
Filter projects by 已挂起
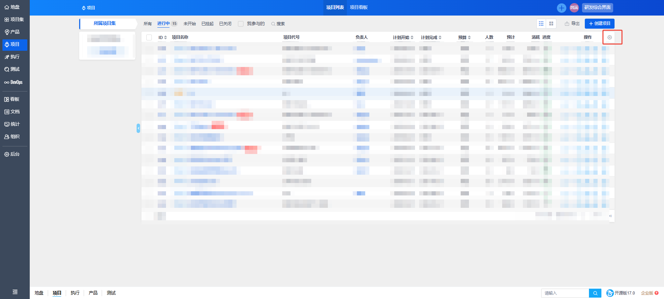(207, 24)
